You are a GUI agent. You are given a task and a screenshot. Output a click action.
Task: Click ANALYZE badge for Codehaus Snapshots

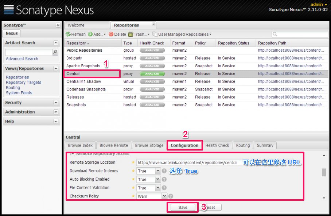(152, 89)
